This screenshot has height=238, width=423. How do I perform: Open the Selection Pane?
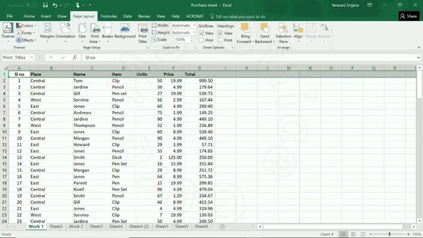284,33
